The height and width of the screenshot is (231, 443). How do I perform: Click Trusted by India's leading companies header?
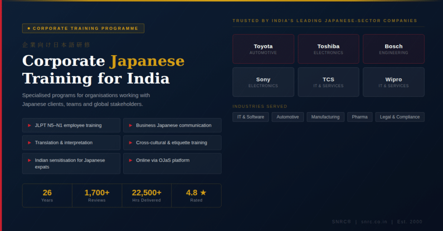tap(325, 21)
